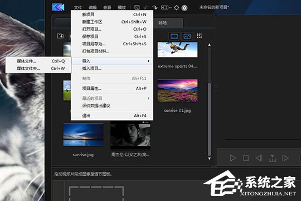Click the media library vertical scrollbar thumb
This screenshot has height=201, width=301.
click(210, 119)
